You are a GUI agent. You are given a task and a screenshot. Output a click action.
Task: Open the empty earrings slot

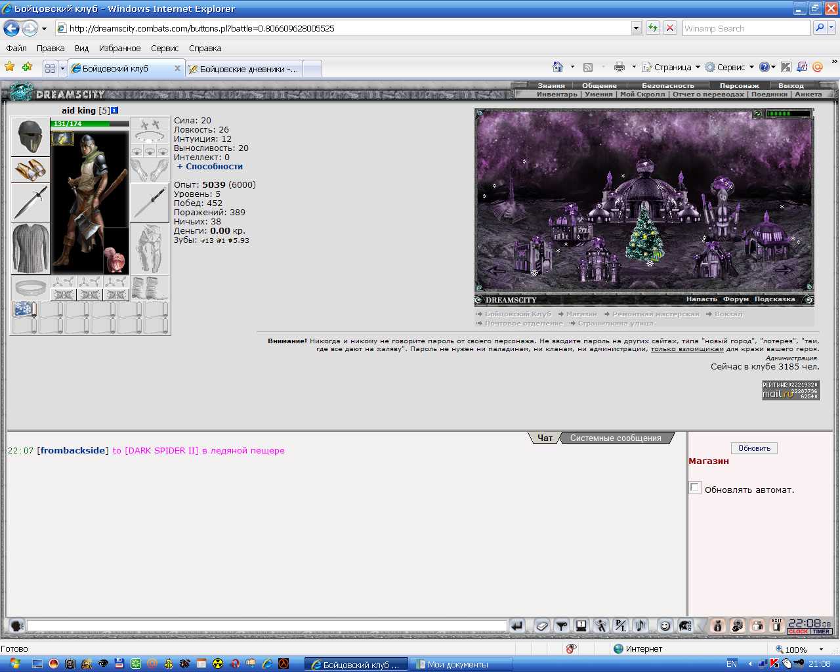tap(150, 124)
